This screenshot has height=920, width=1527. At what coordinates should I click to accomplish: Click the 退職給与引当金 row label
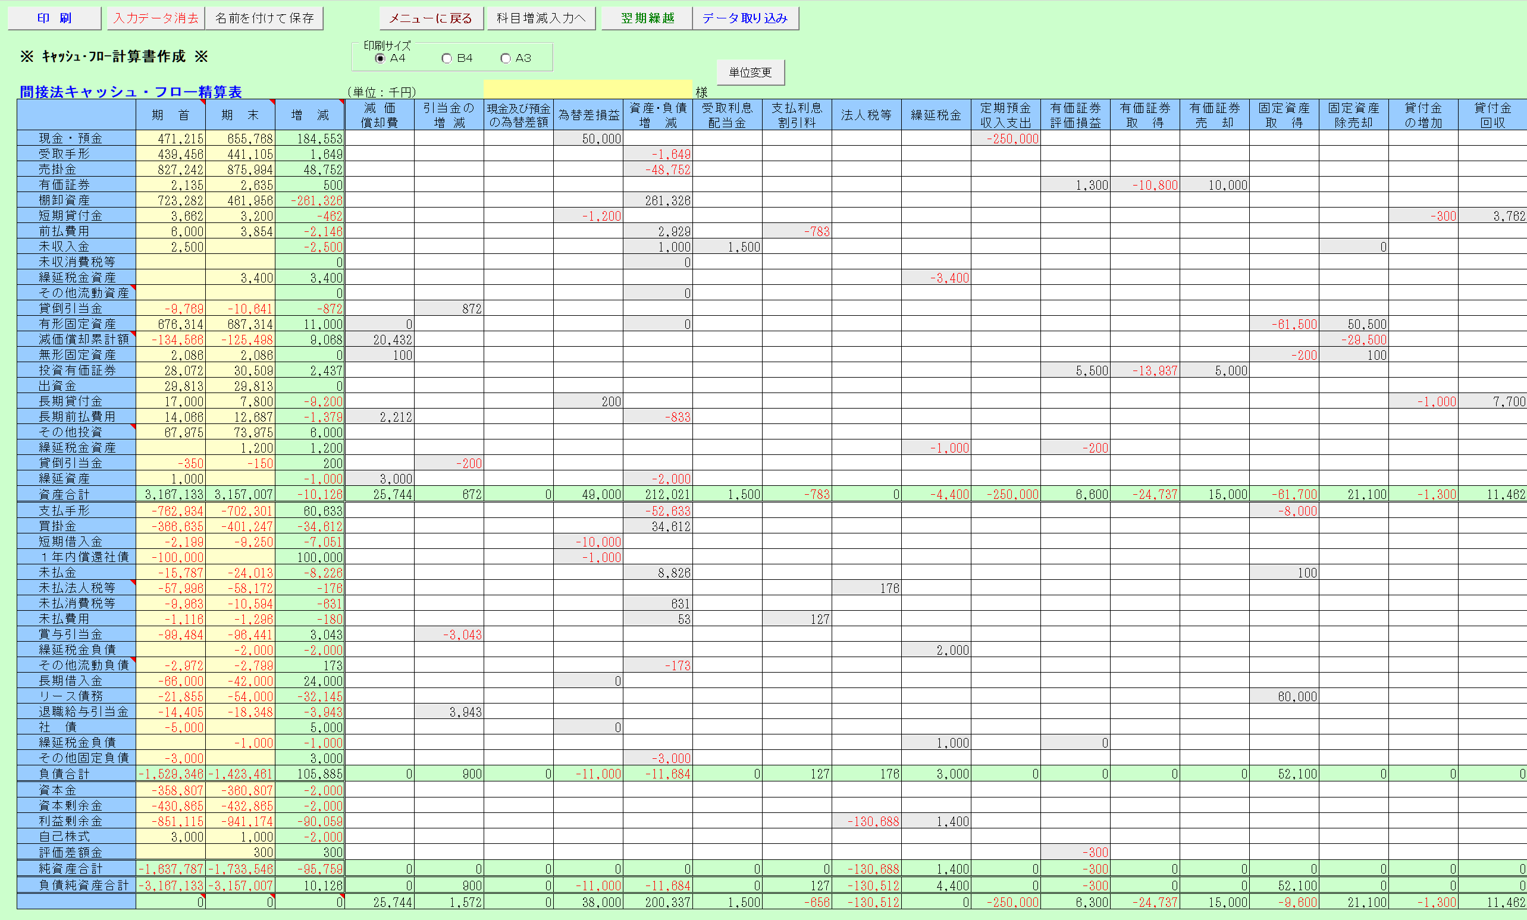(76, 712)
